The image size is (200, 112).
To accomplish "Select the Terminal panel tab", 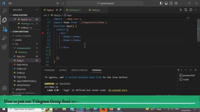I will coord(97,70).
